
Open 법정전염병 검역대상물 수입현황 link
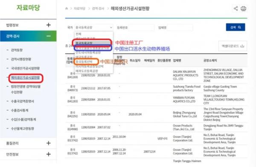26,89
